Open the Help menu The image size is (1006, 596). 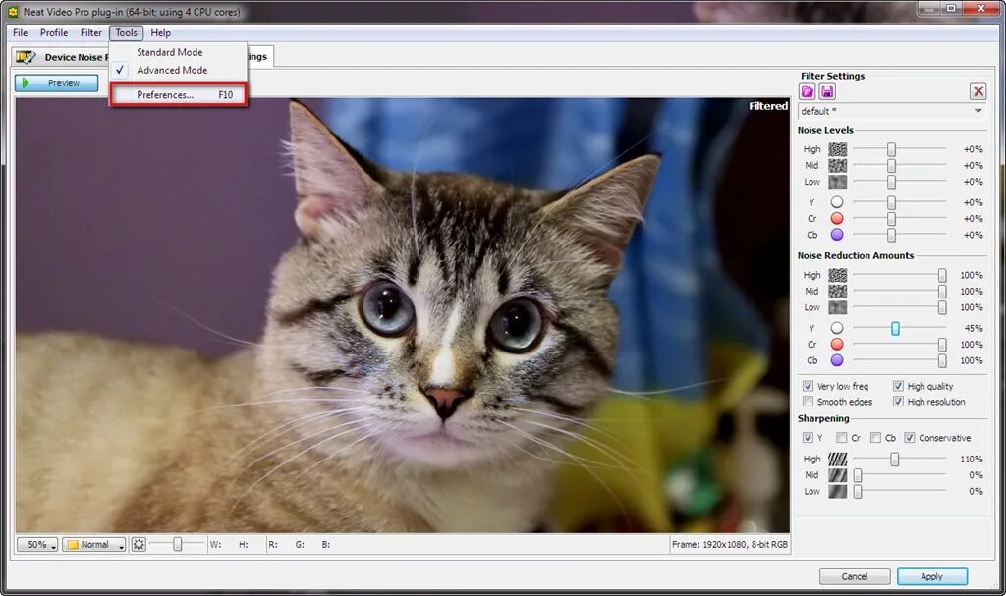[x=160, y=32]
